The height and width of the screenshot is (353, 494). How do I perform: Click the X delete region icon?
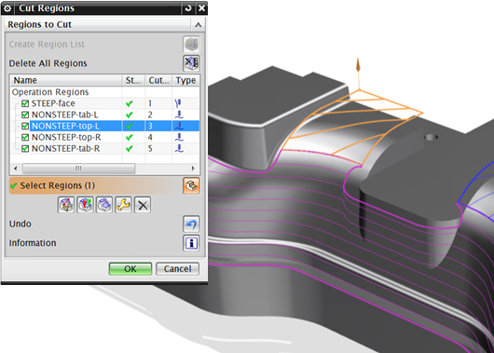[x=143, y=205]
